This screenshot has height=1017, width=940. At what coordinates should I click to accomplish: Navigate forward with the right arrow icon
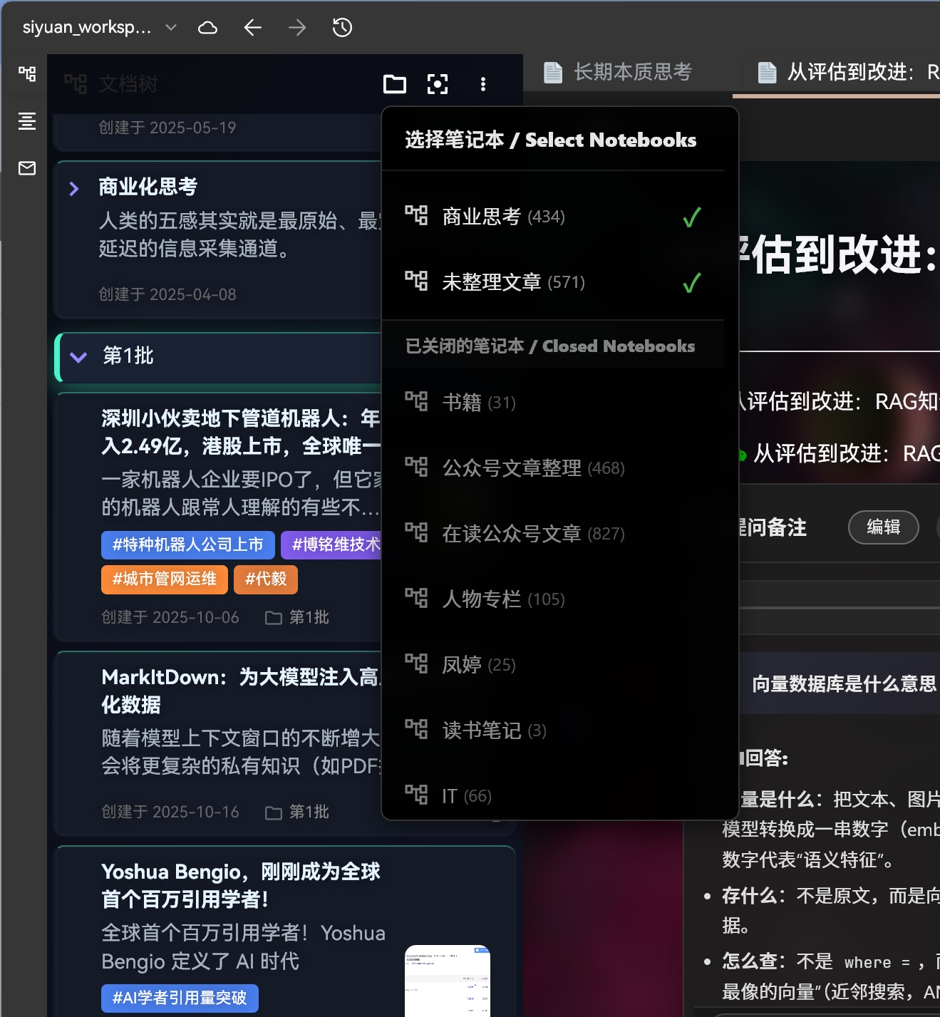(x=297, y=27)
